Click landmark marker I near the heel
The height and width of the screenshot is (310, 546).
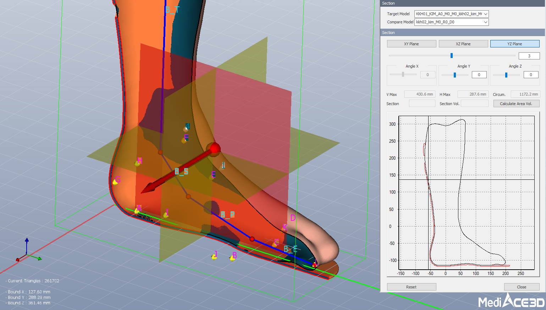(166, 214)
